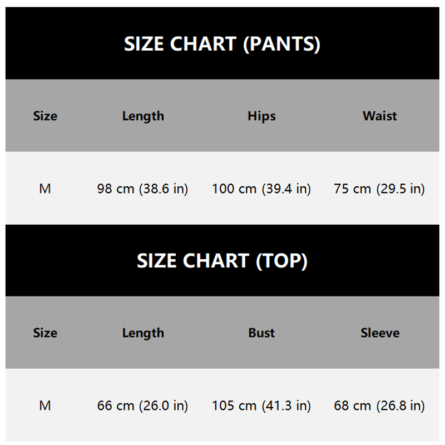Select the 100 cm (39.4 in) hips value
Image resolution: width=445 pixels, height=445 pixels.
(x=261, y=189)
